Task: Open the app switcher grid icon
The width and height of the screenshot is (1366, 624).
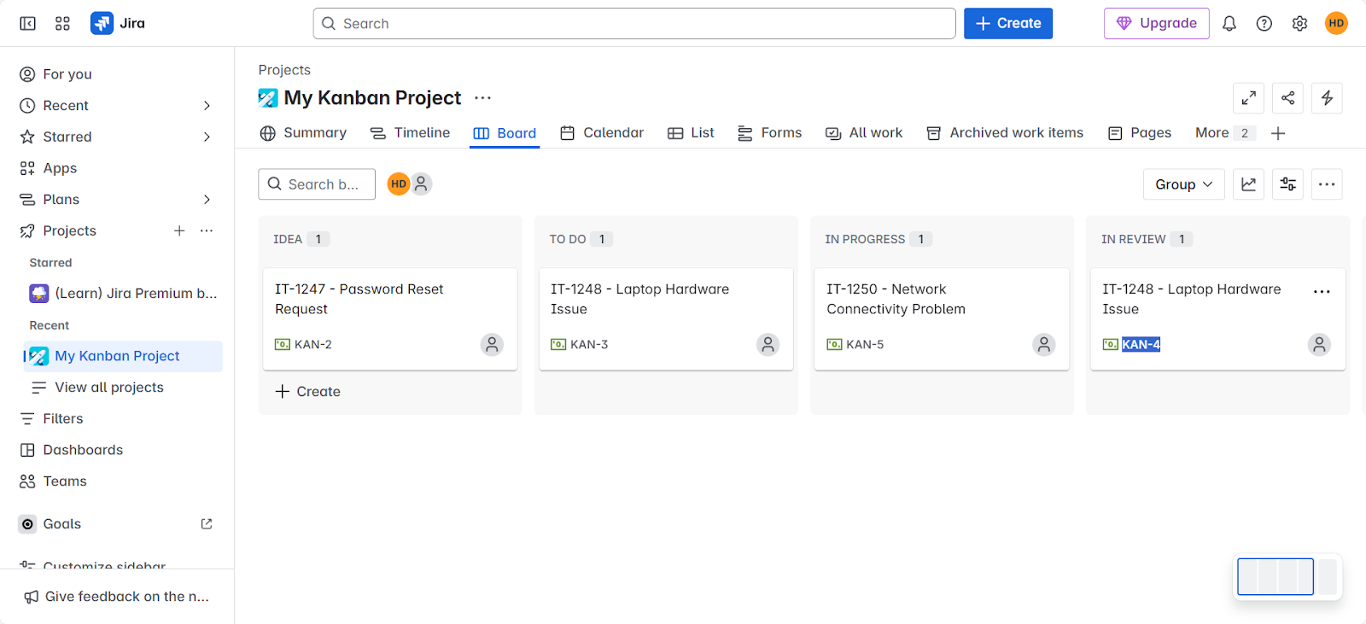Action: click(x=62, y=23)
